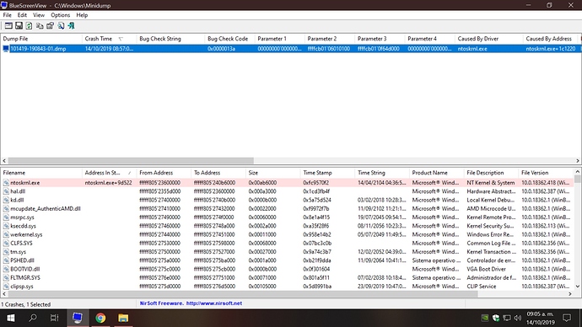
Task: Click BlueScreenView title bar app icon
Action: tap(4, 5)
